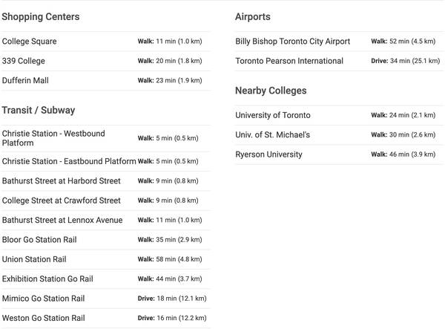Open Billy Bishop Toronto City Airport
The image size is (445, 329).
(340, 42)
